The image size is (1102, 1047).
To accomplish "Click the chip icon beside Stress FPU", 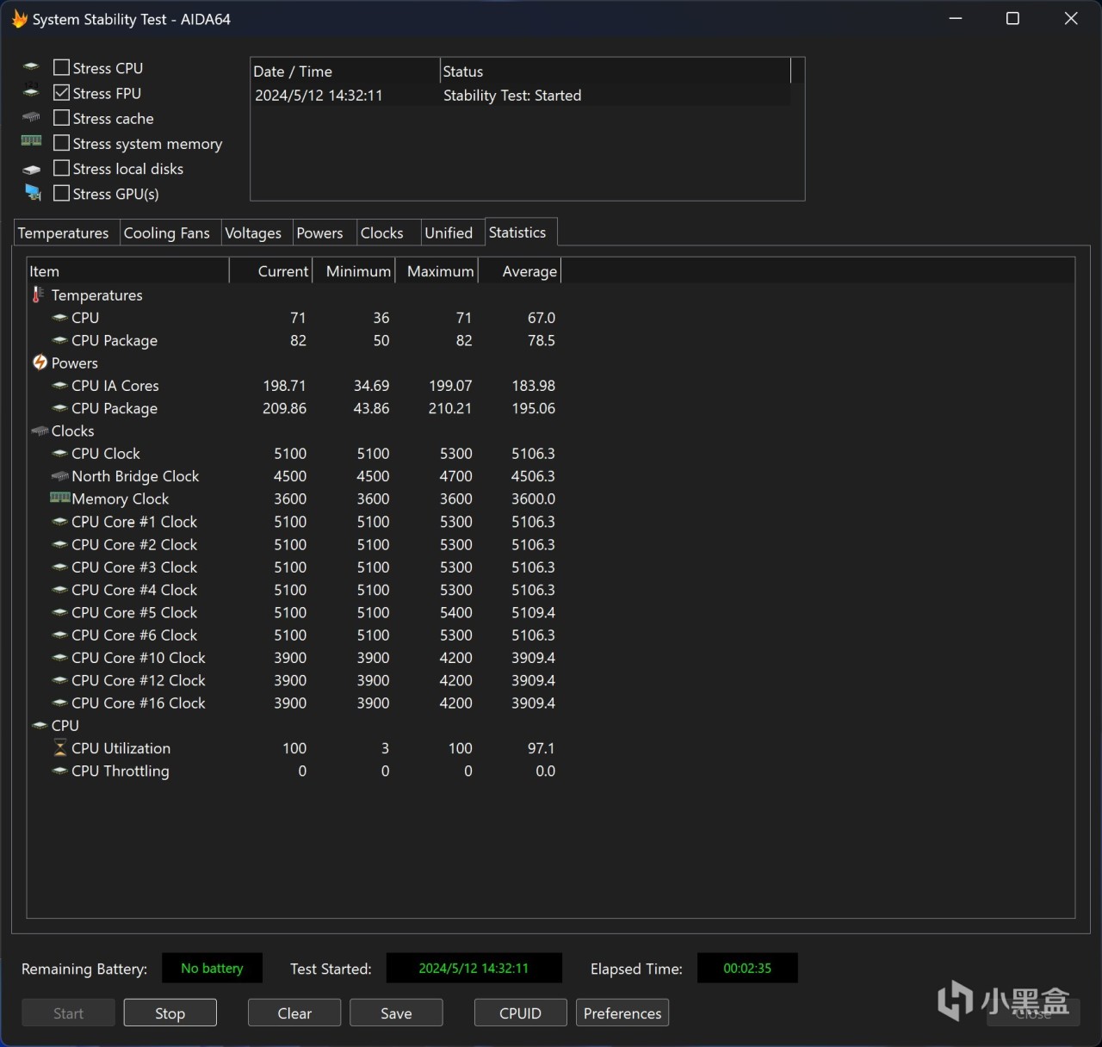I will click(x=31, y=92).
